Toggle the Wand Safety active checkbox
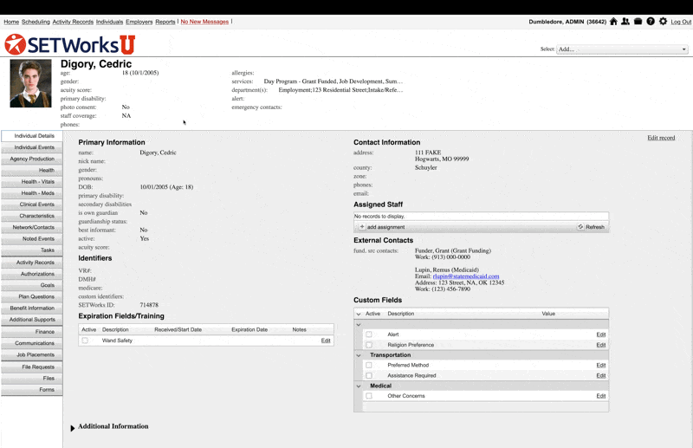Image resolution: width=693 pixels, height=448 pixels. pos(85,341)
